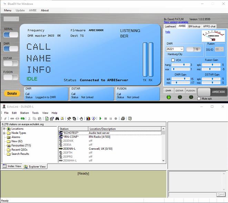
Task: Click the Print icon in EchoLink toolbar
Action: click(x=123, y=119)
